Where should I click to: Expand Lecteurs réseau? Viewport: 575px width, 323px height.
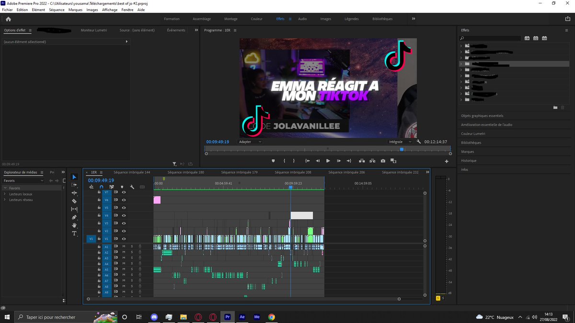[x=5, y=200]
